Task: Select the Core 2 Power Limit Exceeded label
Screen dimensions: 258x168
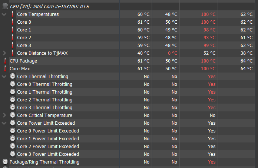Action: tap(48, 146)
